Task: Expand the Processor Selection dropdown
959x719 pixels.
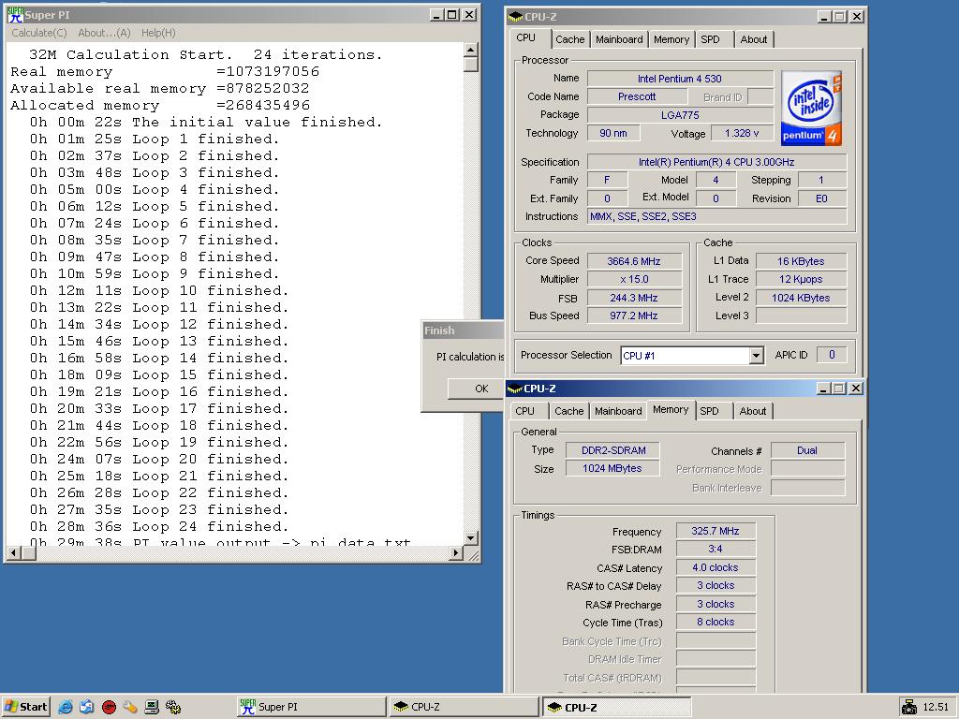Action: 756,355
